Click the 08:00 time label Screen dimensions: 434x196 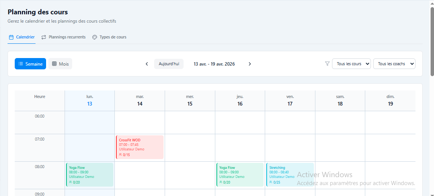click(40, 167)
